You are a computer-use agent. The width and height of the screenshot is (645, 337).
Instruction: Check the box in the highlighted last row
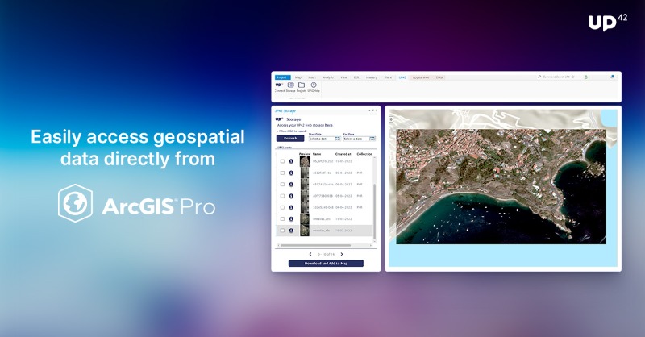click(x=282, y=231)
